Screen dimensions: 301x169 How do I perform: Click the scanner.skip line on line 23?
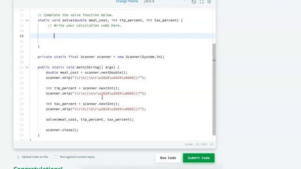tap(96, 78)
